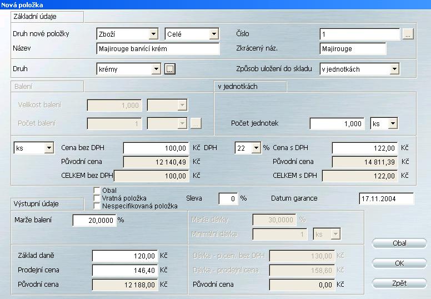Select the Základní údaje tab

click(x=47, y=17)
